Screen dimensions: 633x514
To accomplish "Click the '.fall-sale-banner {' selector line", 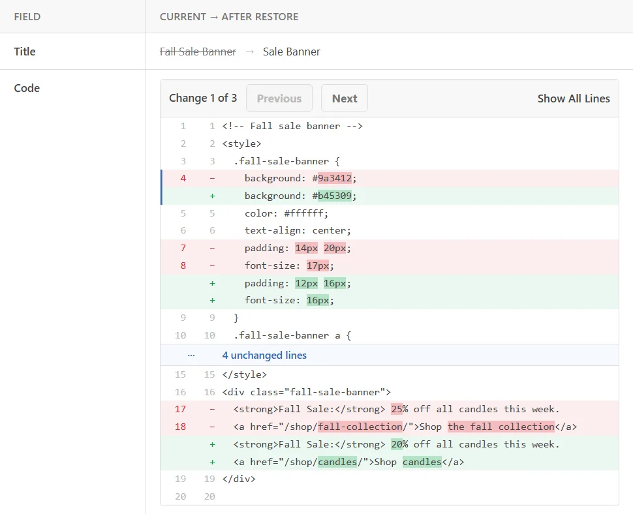I will tap(390, 161).
